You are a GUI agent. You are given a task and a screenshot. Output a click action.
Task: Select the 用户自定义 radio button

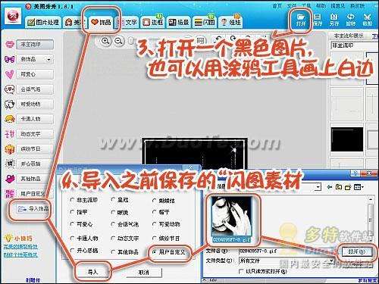(155, 252)
